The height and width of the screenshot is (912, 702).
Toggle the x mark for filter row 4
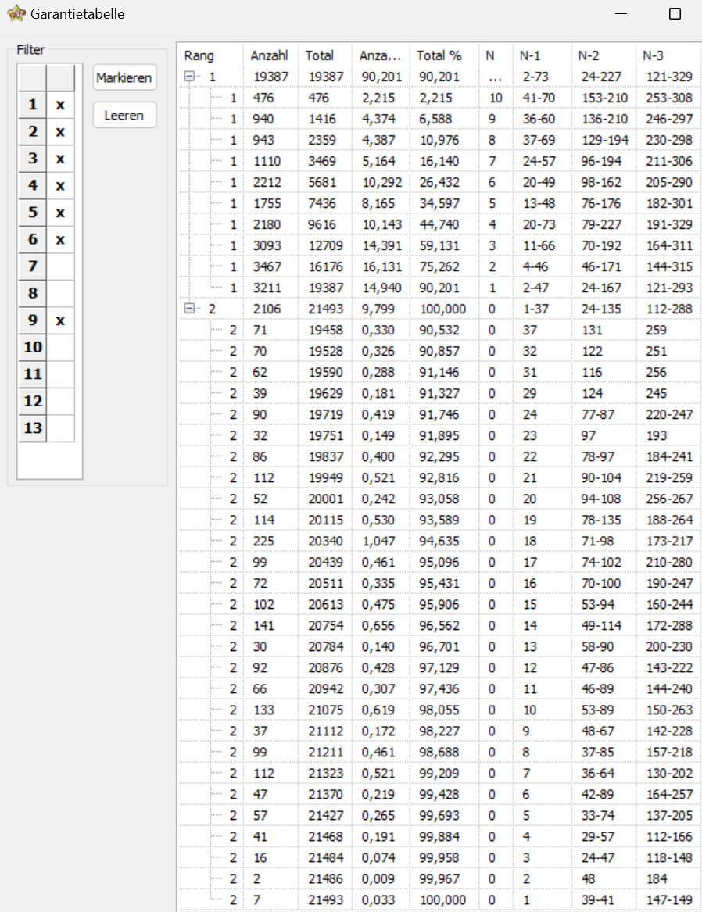[60, 185]
